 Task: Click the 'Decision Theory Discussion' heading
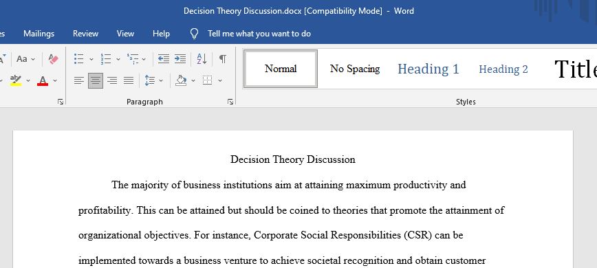coord(293,159)
